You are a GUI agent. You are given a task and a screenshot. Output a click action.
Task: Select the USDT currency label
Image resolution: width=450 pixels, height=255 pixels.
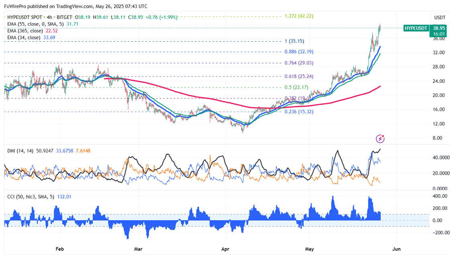(x=440, y=18)
